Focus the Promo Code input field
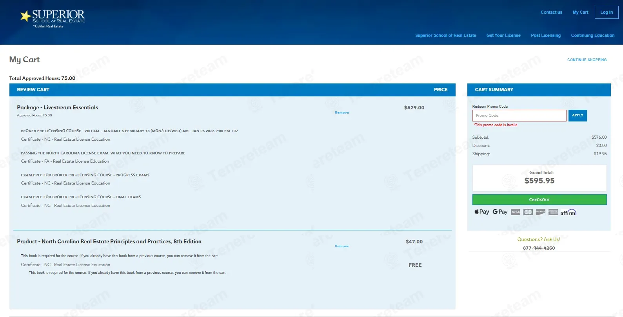 pos(519,116)
